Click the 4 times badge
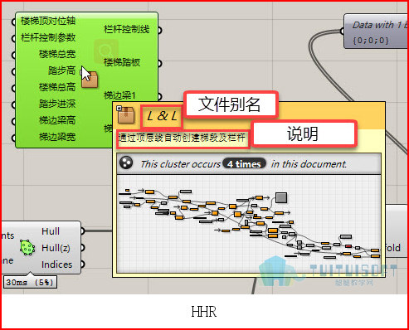409x330 pixels. click(x=244, y=164)
